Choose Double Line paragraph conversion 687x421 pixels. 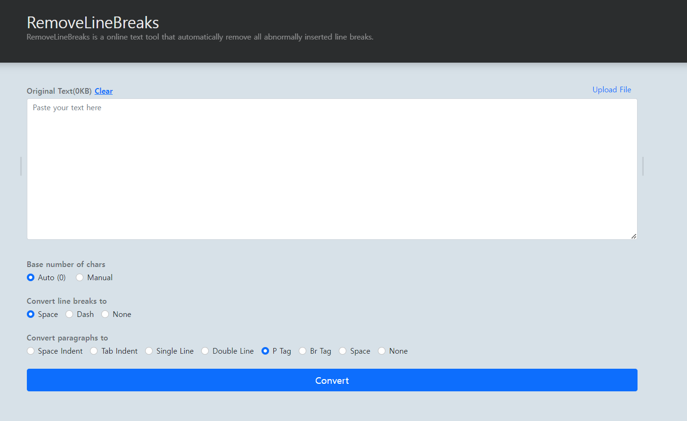click(x=205, y=351)
